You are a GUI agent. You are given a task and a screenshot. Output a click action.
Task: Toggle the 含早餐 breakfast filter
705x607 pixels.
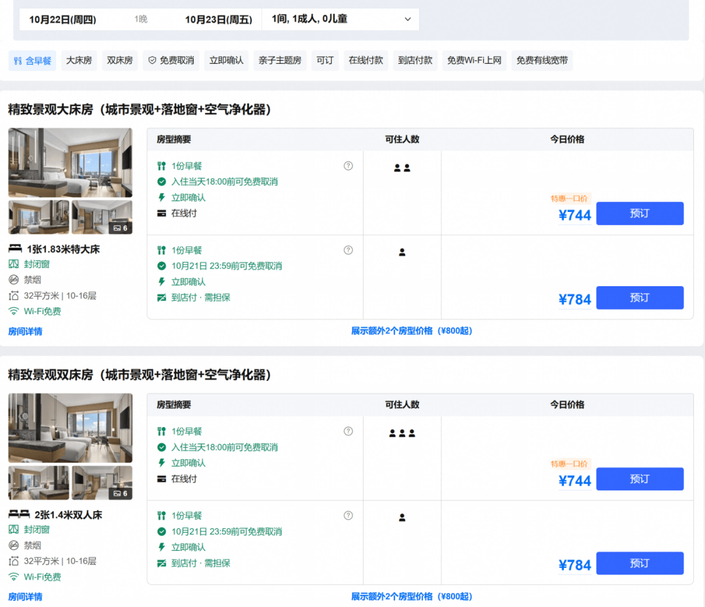(33, 61)
